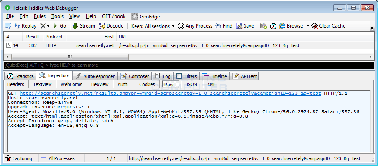Toggle the Decode option
The width and height of the screenshot is (378, 166).
coord(111,26)
